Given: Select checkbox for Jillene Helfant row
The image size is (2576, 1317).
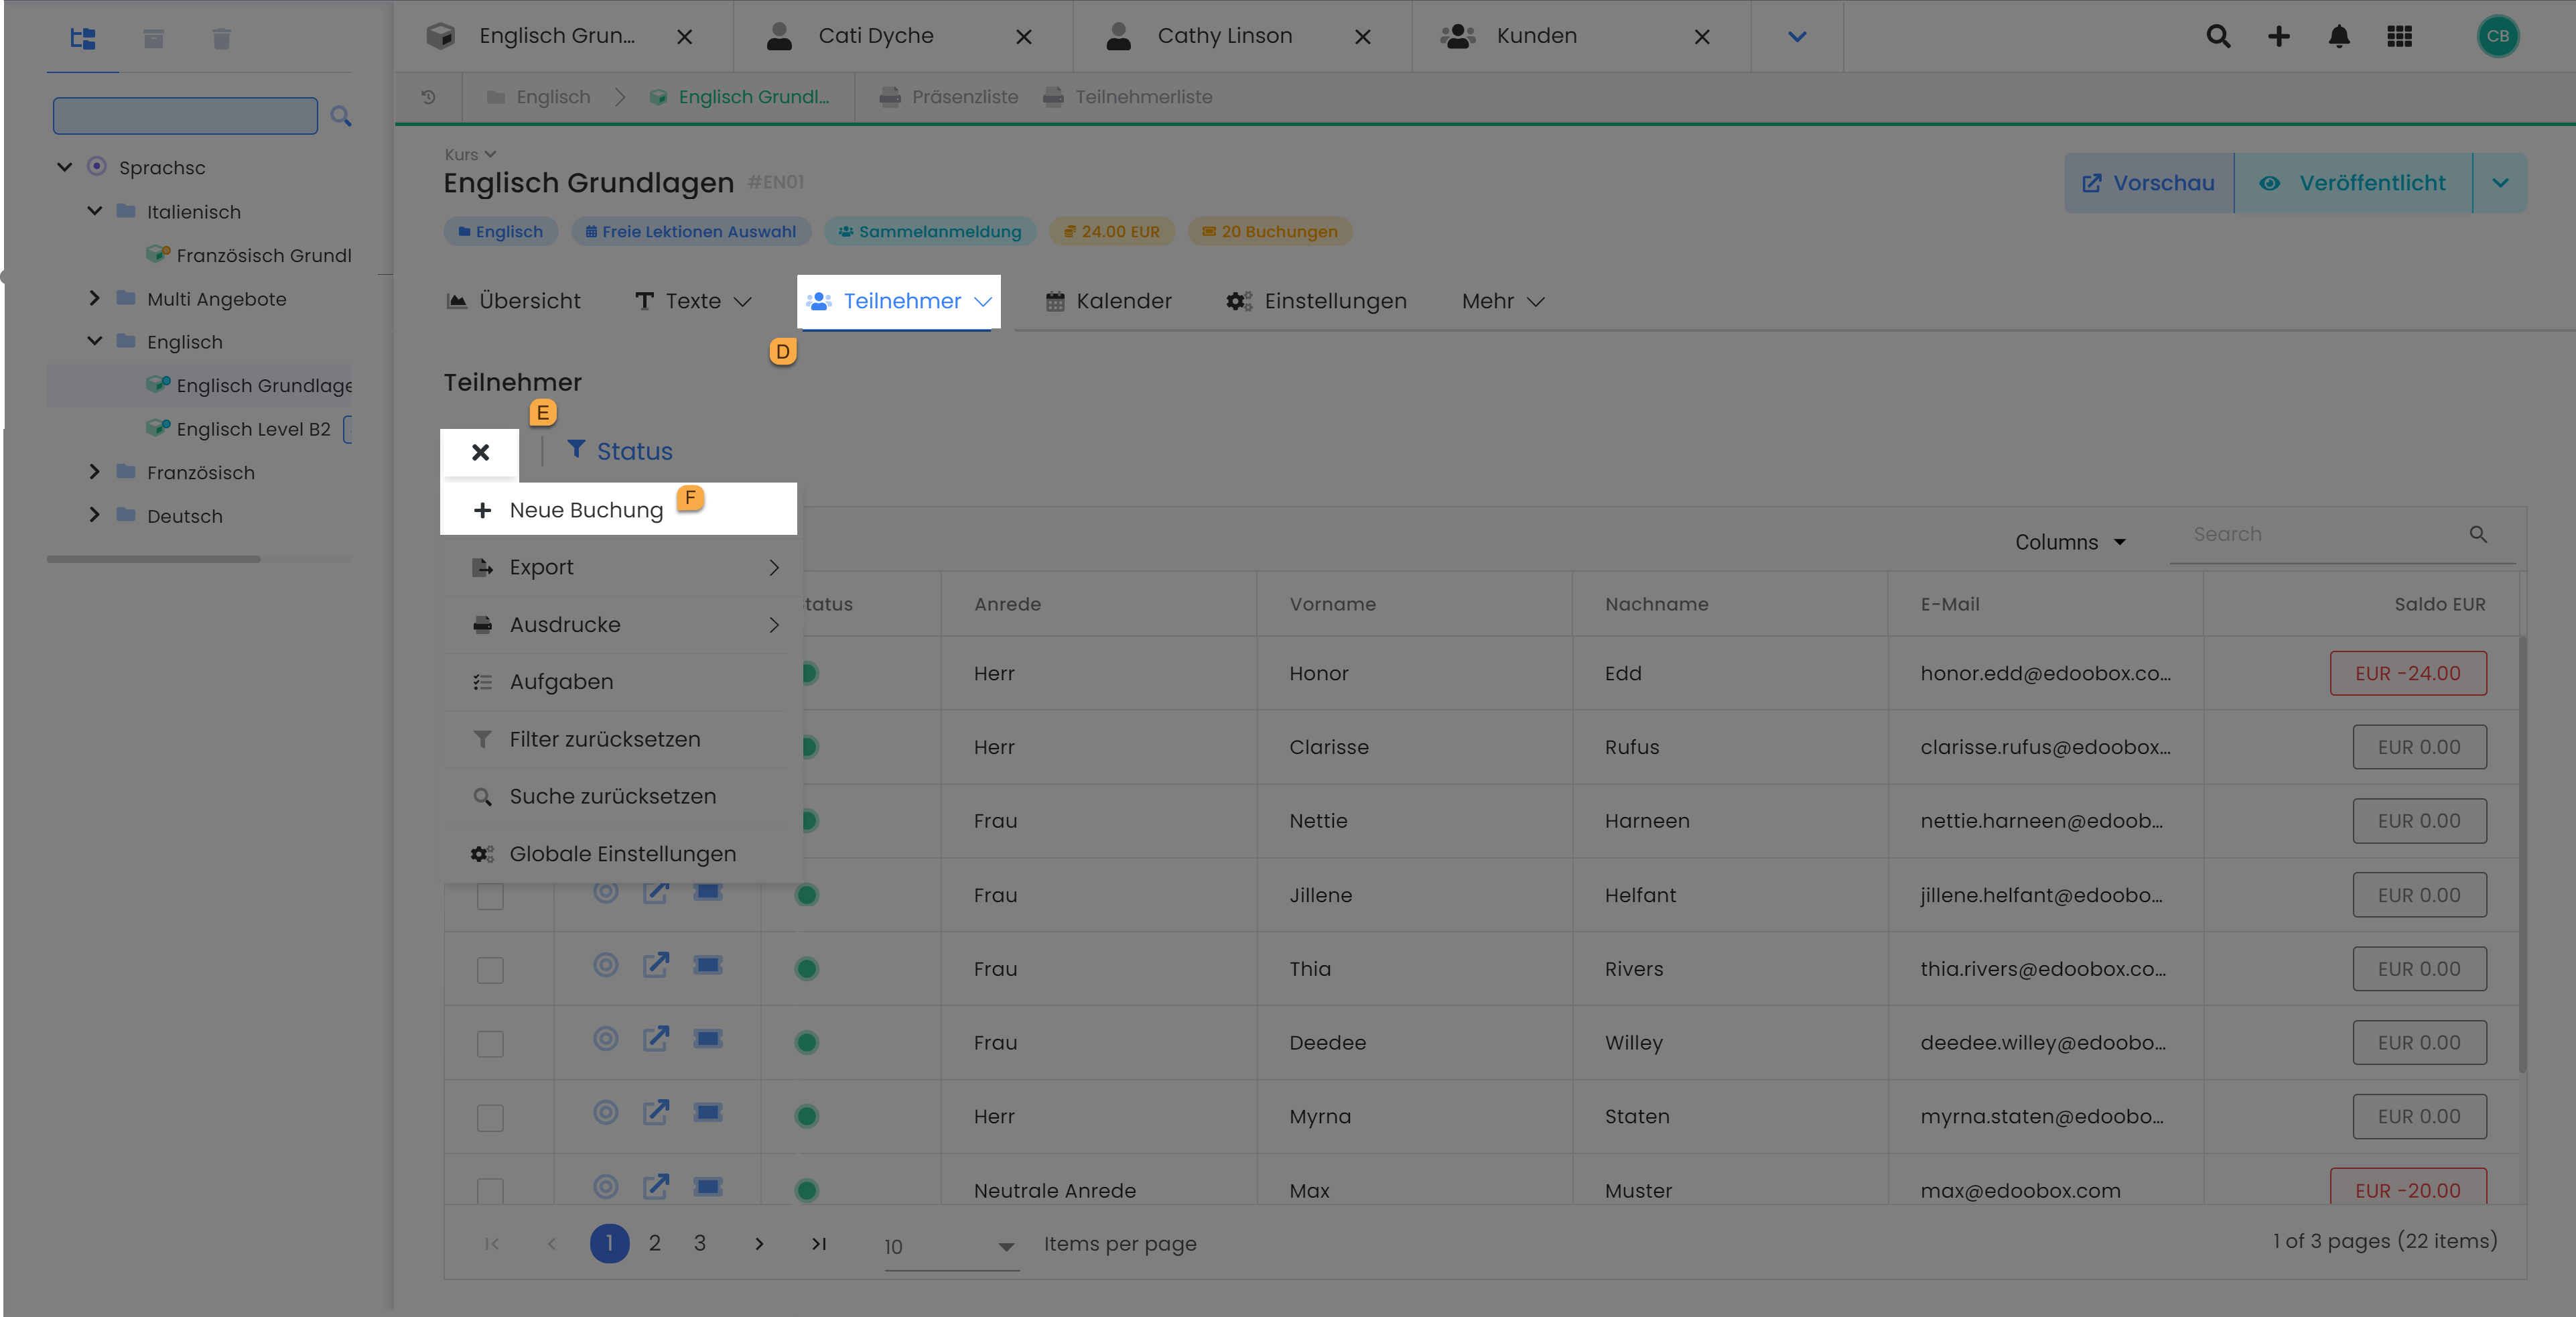Looking at the screenshot, I should pos(490,895).
